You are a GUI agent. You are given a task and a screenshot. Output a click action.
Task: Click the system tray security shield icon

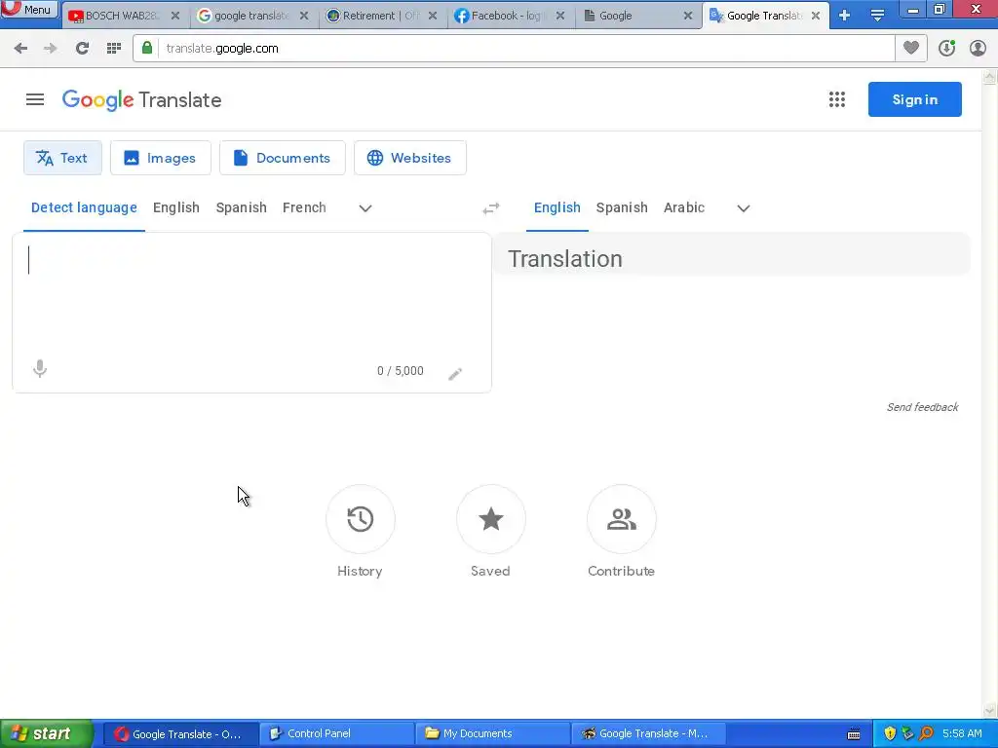coord(890,734)
